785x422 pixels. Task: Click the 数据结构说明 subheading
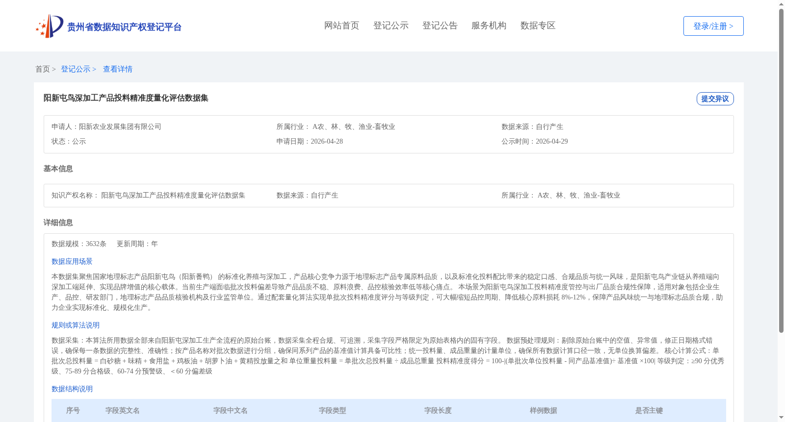pyautogui.click(x=72, y=389)
